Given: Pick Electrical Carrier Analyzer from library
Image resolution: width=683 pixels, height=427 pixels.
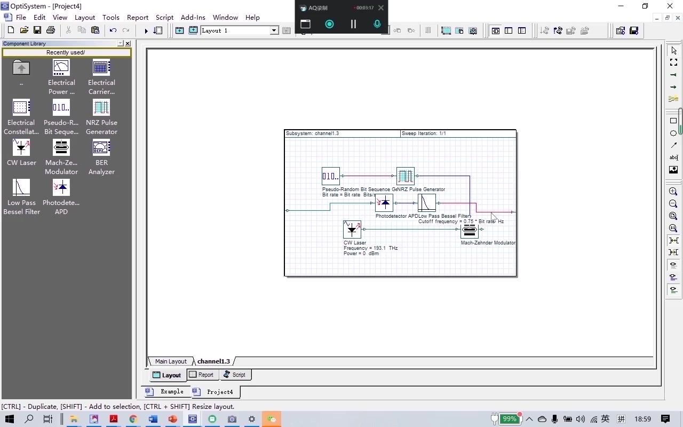Looking at the screenshot, I should (x=101, y=77).
